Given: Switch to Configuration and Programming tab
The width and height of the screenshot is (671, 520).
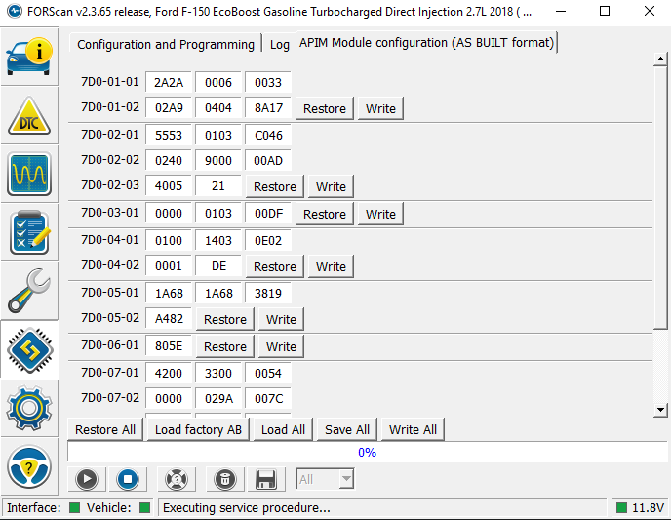Looking at the screenshot, I should [x=166, y=45].
